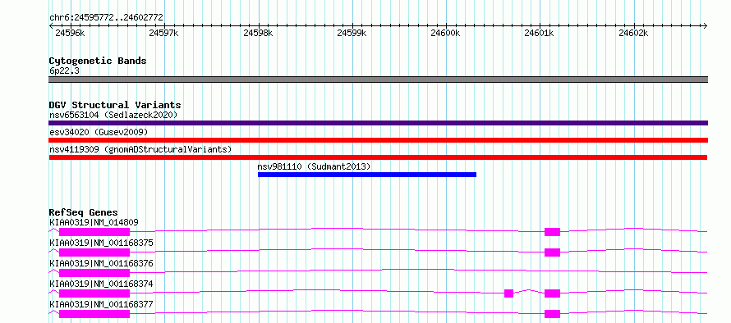The image size is (731, 323).
Task: Open the DGV Structural Variants track title
Action: (x=115, y=105)
